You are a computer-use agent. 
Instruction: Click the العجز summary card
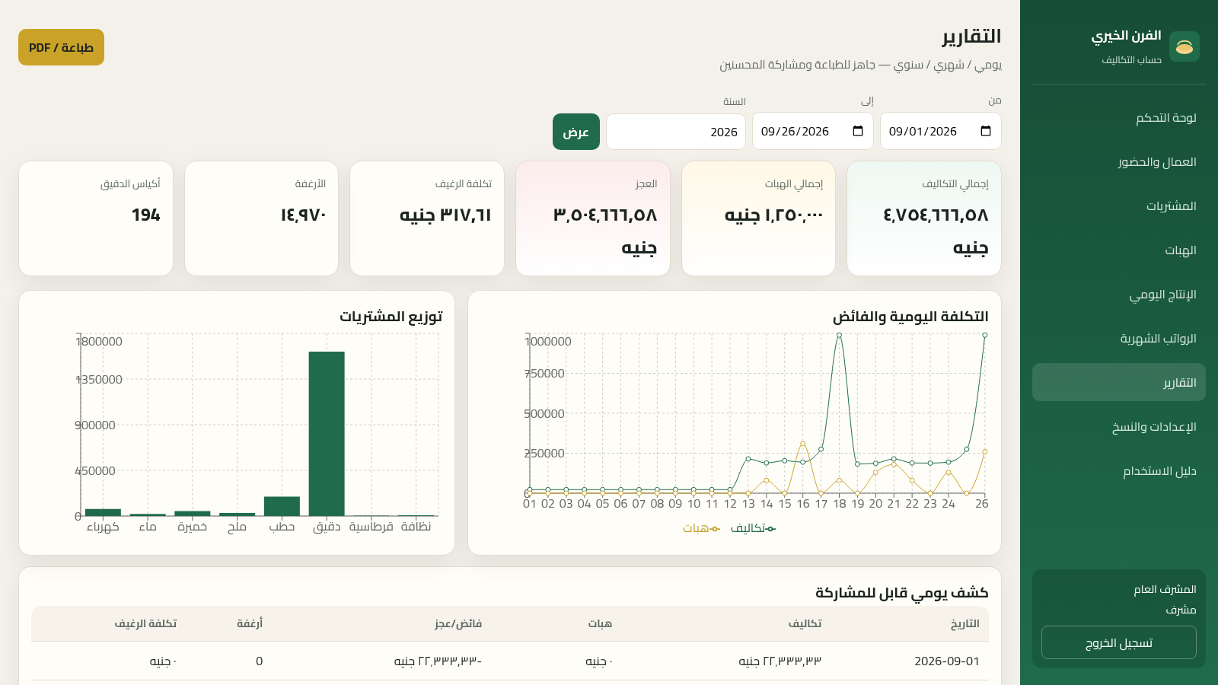[593, 218]
